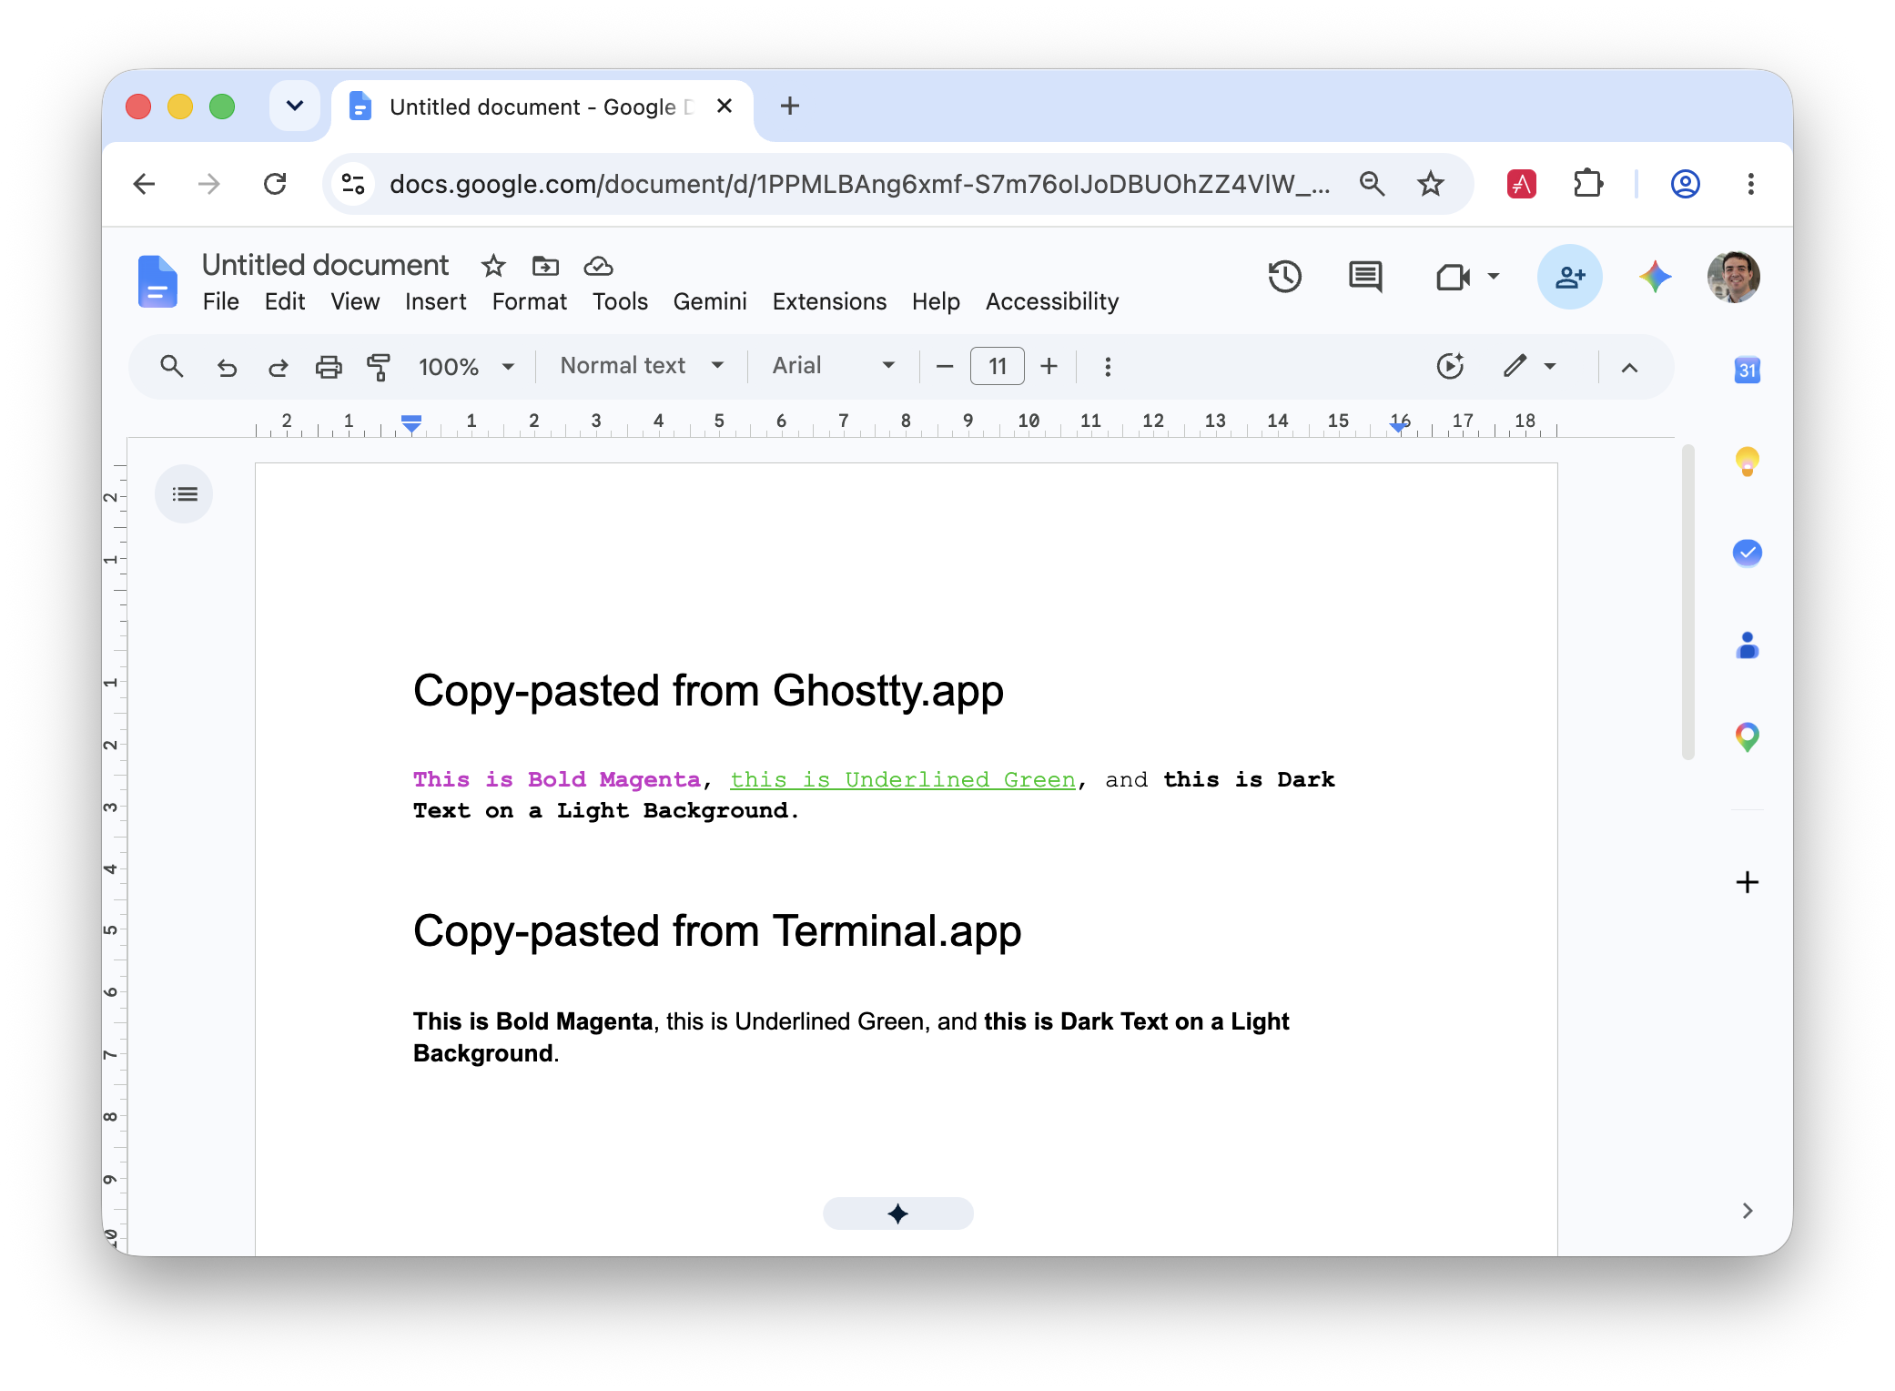1895x1391 pixels.
Task: Decrease the font size
Action: 945,366
